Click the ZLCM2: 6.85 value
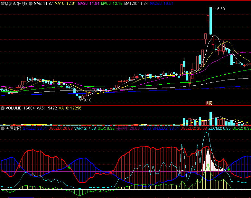251x198 pixels. (x=219, y=128)
